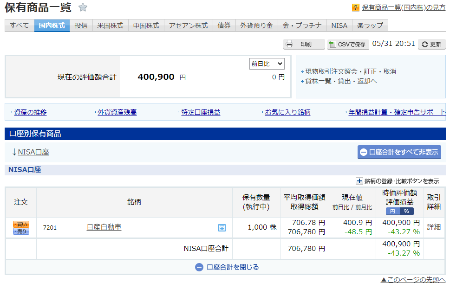Click the 印刷 print button
450x289 pixels.
(304, 44)
